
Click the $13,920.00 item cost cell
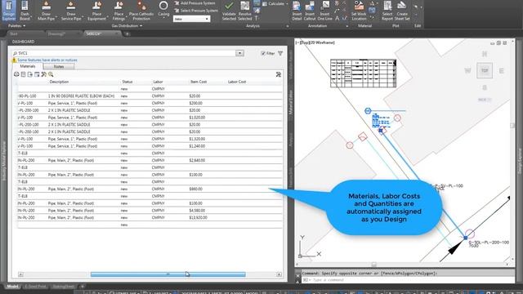click(198, 217)
